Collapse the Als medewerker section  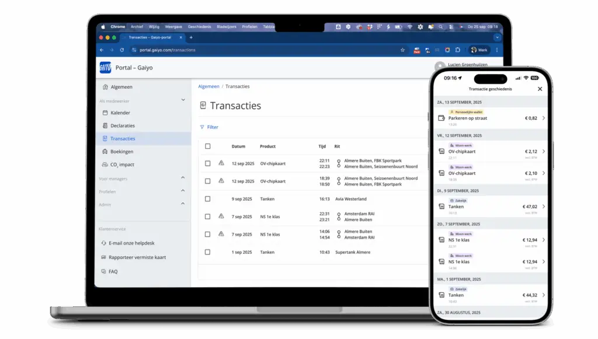[x=183, y=100]
